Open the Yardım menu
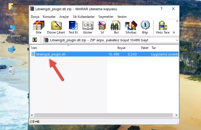 [122, 17]
